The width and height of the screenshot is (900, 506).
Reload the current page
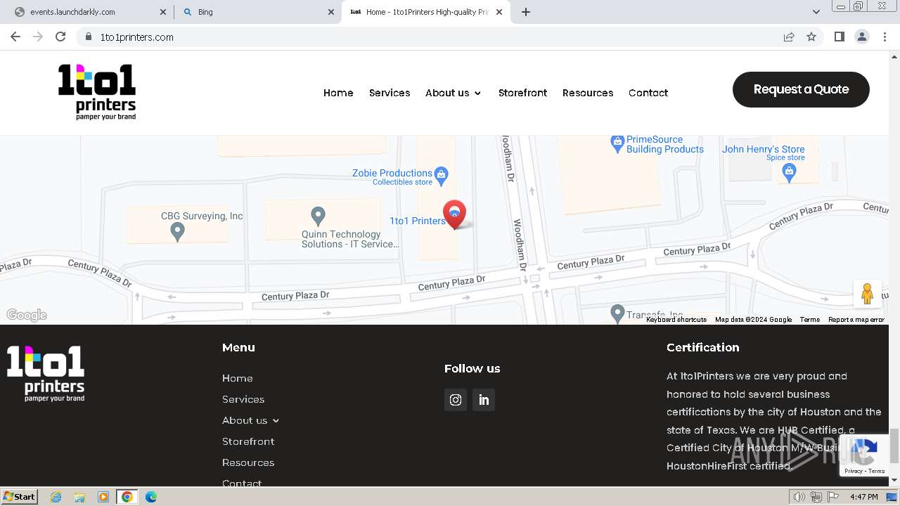click(60, 37)
